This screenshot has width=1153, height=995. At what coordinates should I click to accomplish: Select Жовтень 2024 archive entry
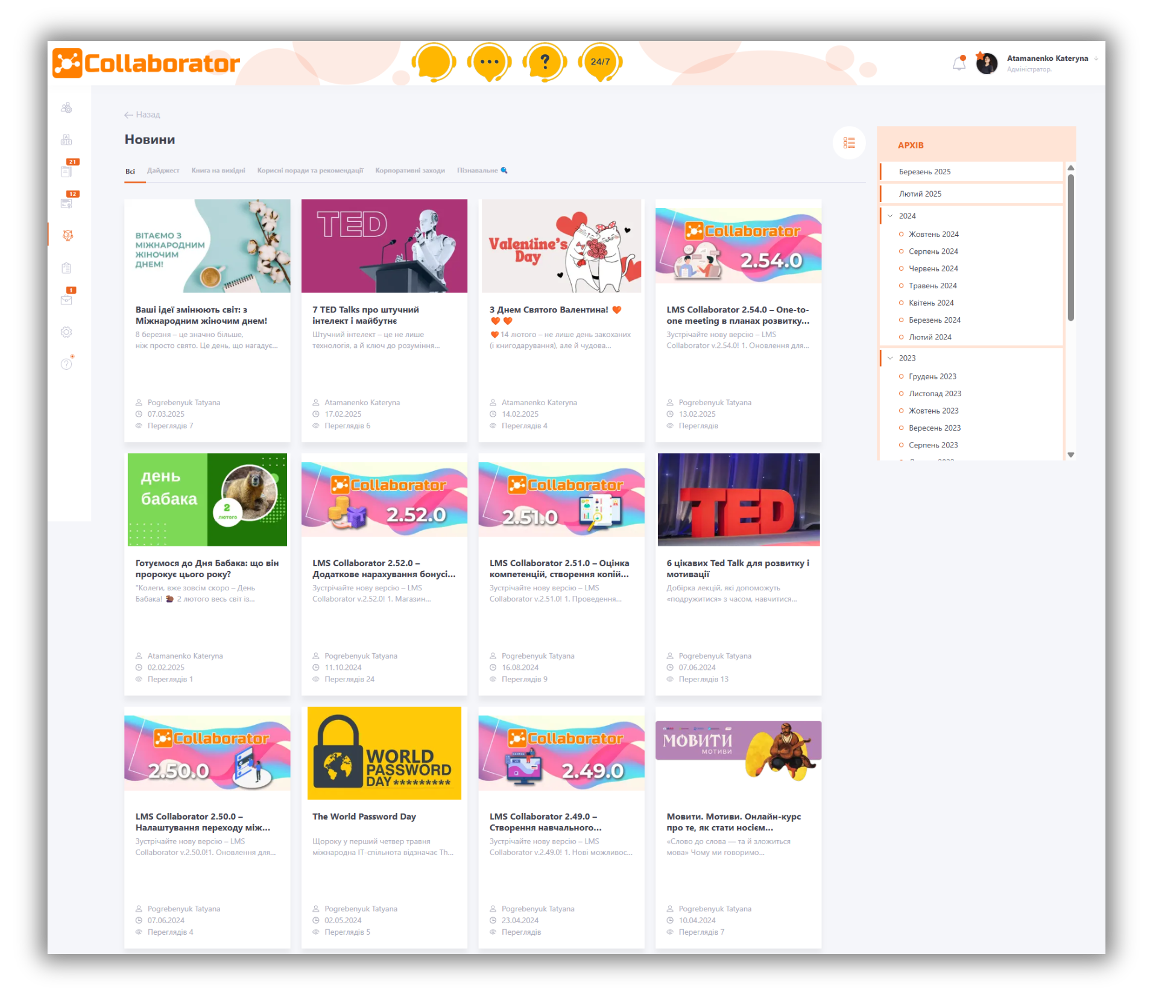[933, 234]
